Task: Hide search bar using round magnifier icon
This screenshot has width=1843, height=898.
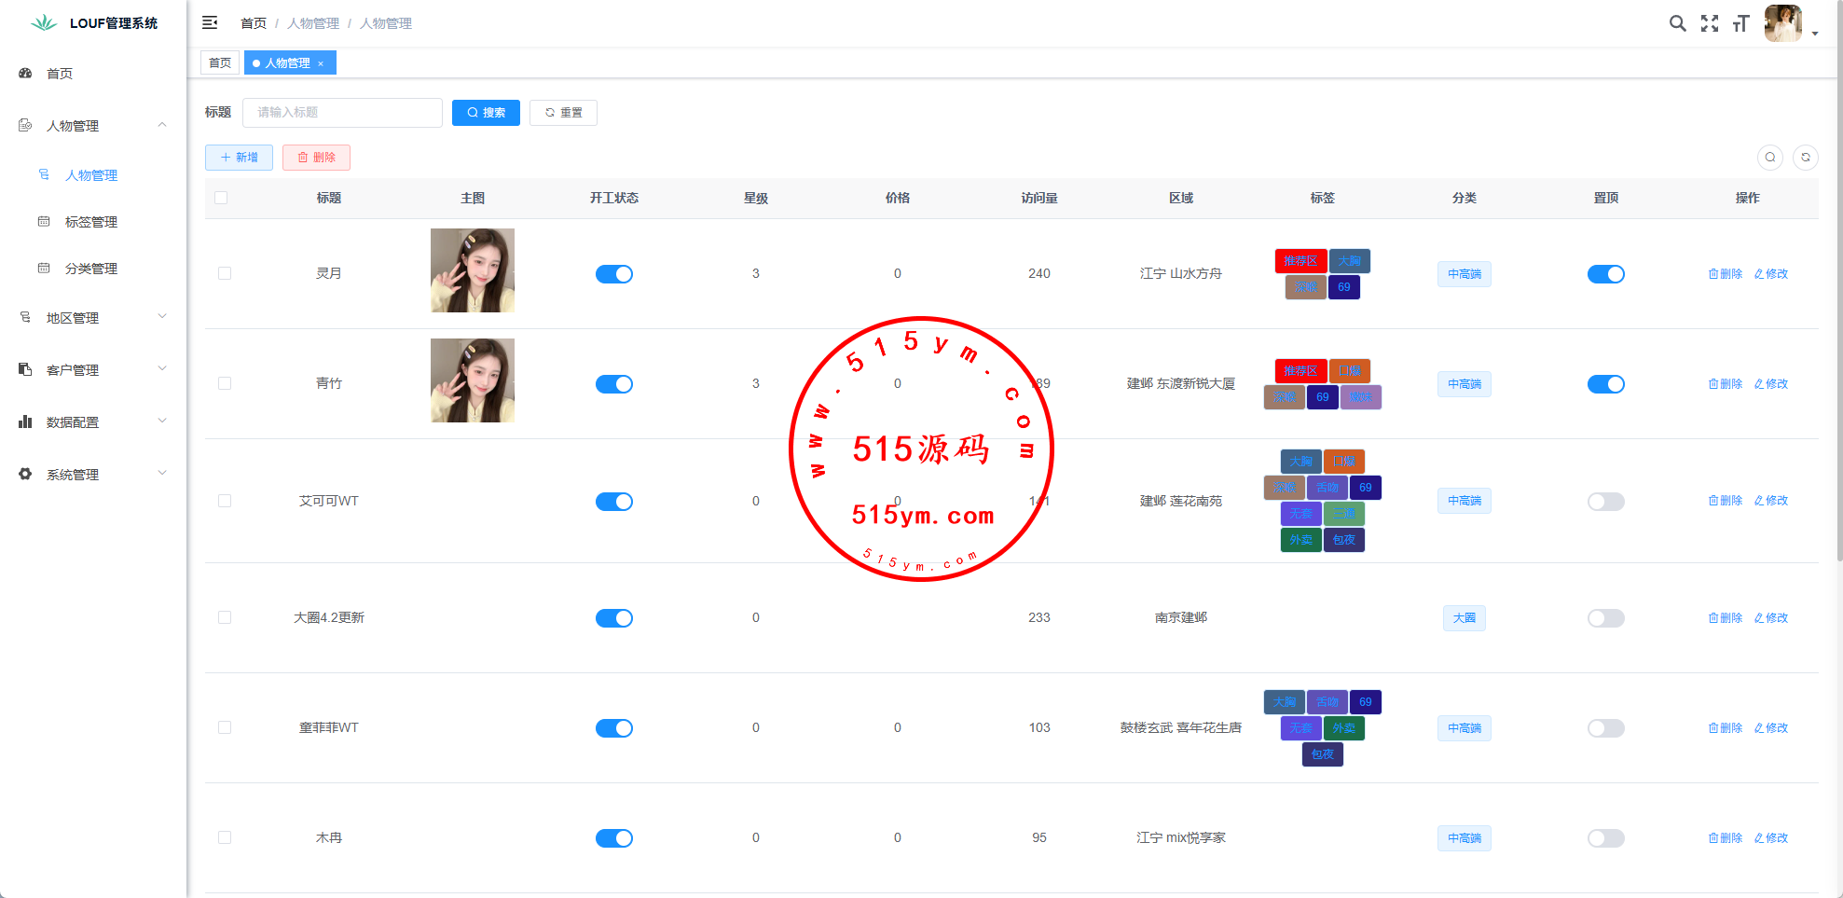Action: coord(1769,158)
